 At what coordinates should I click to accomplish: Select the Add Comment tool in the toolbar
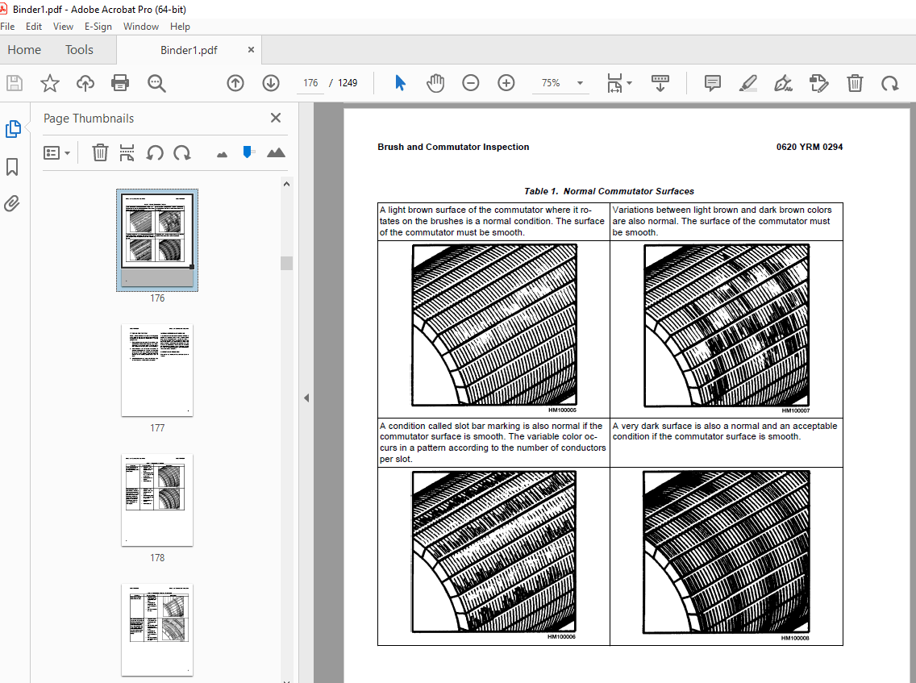tap(712, 83)
